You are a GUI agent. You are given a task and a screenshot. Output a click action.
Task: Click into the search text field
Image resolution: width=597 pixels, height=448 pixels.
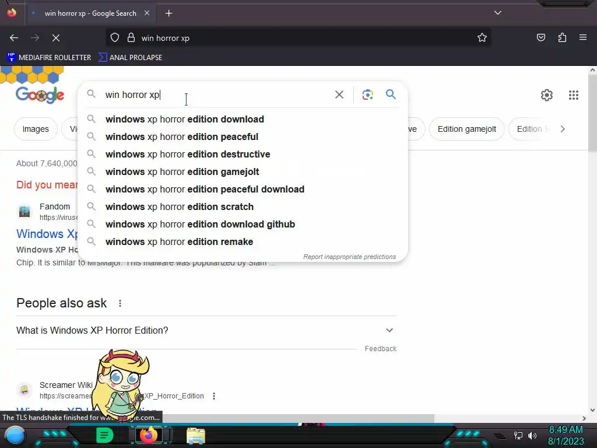(x=217, y=94)
